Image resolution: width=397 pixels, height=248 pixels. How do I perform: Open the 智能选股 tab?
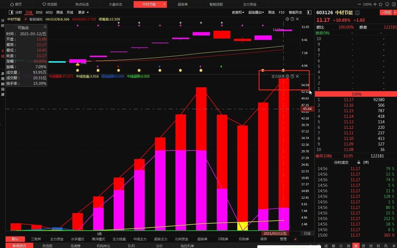(216, 4)
